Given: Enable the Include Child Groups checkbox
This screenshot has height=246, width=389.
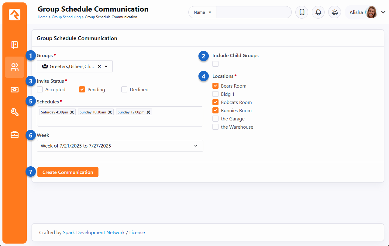Looking at the screenshot, I should (215, 64).
